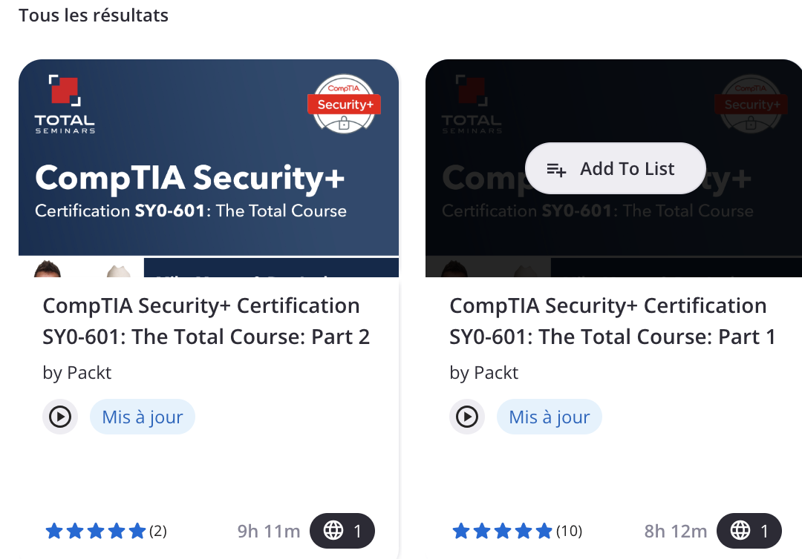This screenshot has width=802, height=559.
Task: Click the CompTIA Security+ badge on Part 2 thumbnail
Action: click(344, 105)
